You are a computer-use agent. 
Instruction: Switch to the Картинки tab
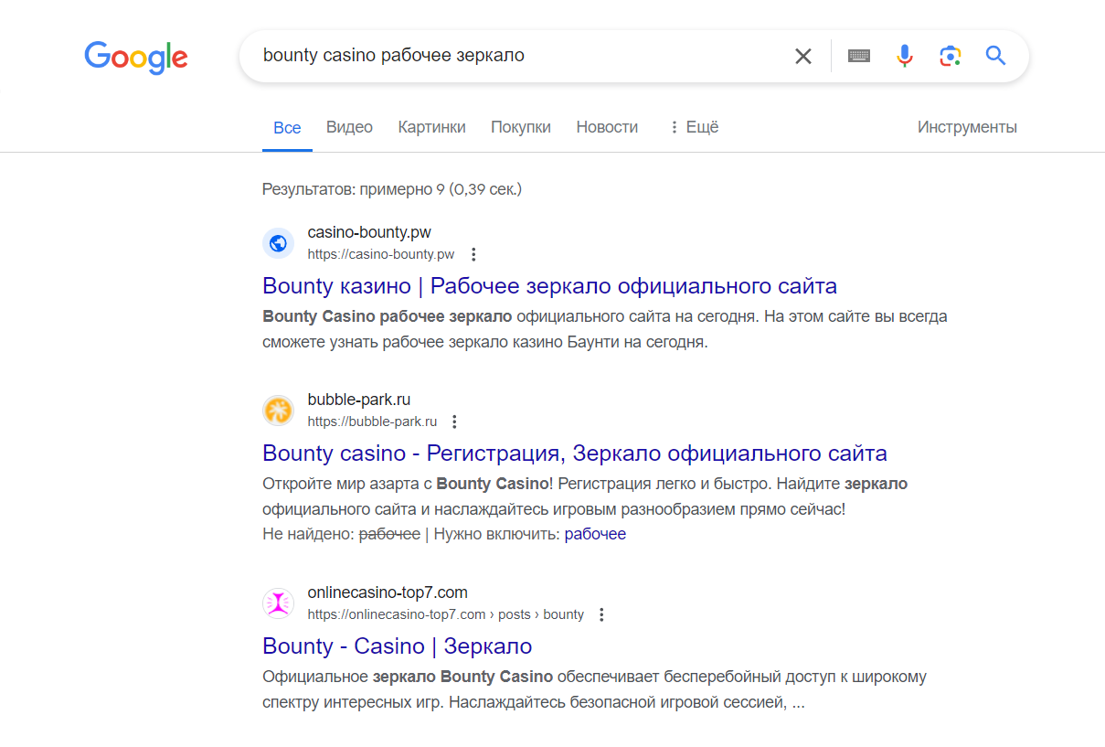point(431,127)
